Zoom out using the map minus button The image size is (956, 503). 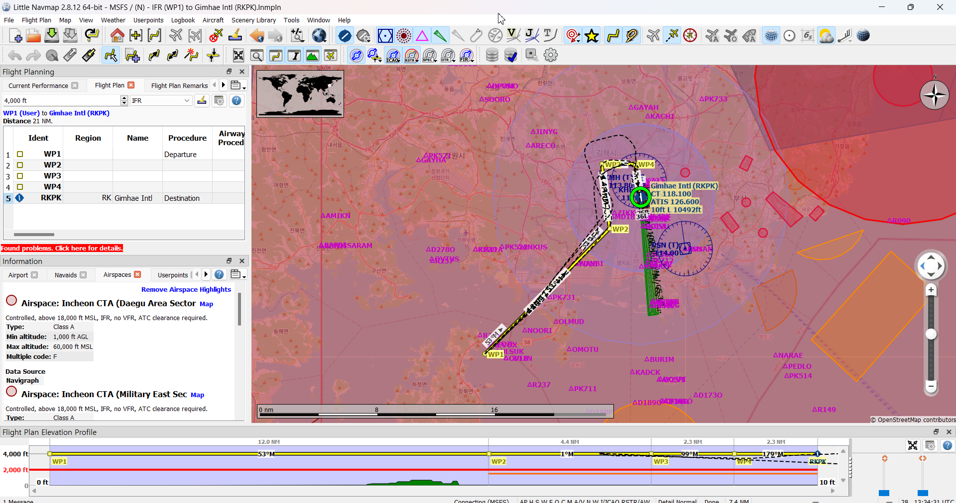(x=931, y=386)
